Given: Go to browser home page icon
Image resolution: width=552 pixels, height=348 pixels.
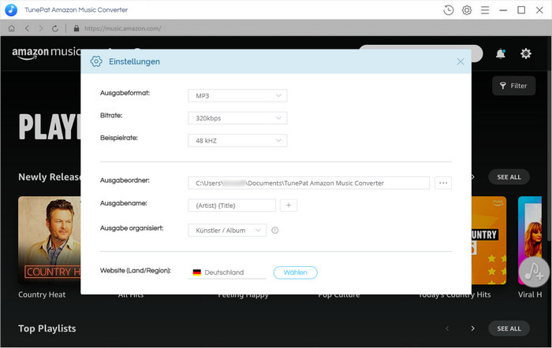Looking at the screenshot, I should pyautogui.click(x=12, y=28).
